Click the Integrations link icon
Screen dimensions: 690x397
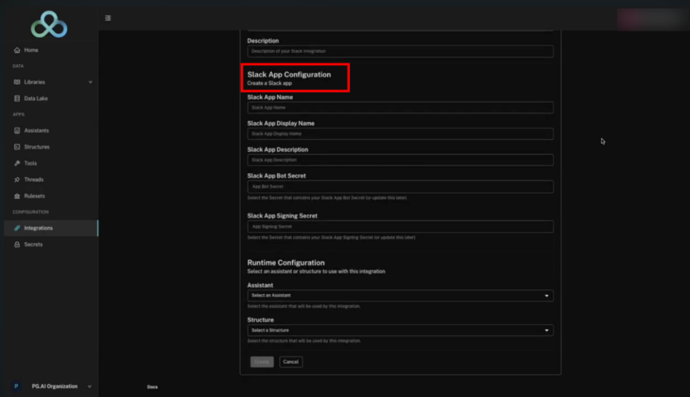(x=17, y=228)
